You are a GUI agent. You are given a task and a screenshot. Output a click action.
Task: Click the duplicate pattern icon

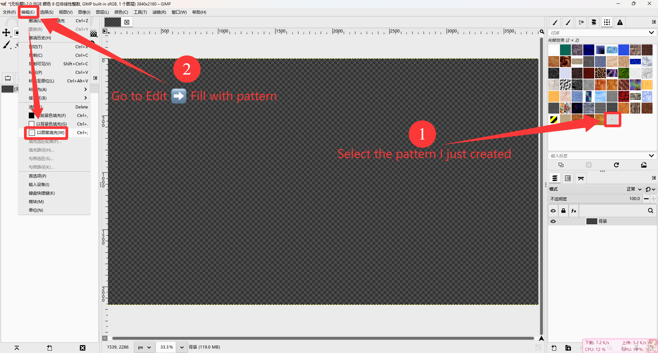pos(561,165)
